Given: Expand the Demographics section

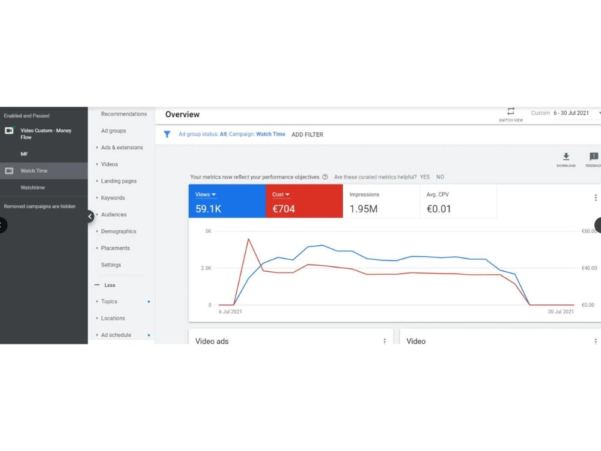Looking at the screenshot, I should 118,232.
